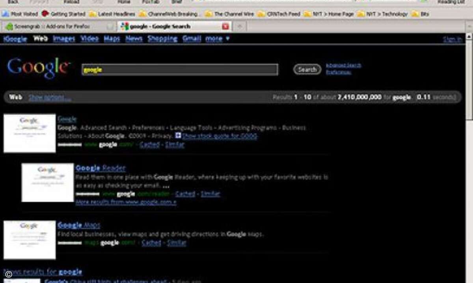Image resolution: width=473 pixels, height=283 pixels.
Task: Expand Show options link
Action: pos(50,97)
